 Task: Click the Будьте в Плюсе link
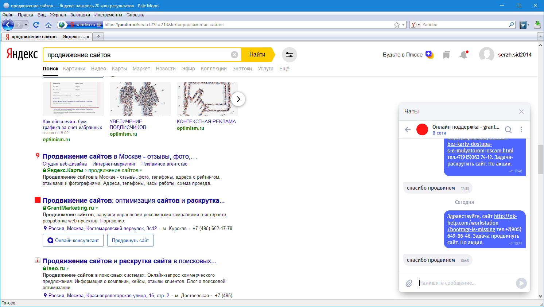click(x=403, y=55)
